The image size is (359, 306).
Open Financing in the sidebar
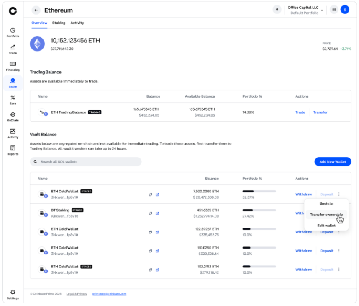pos(13,66)
